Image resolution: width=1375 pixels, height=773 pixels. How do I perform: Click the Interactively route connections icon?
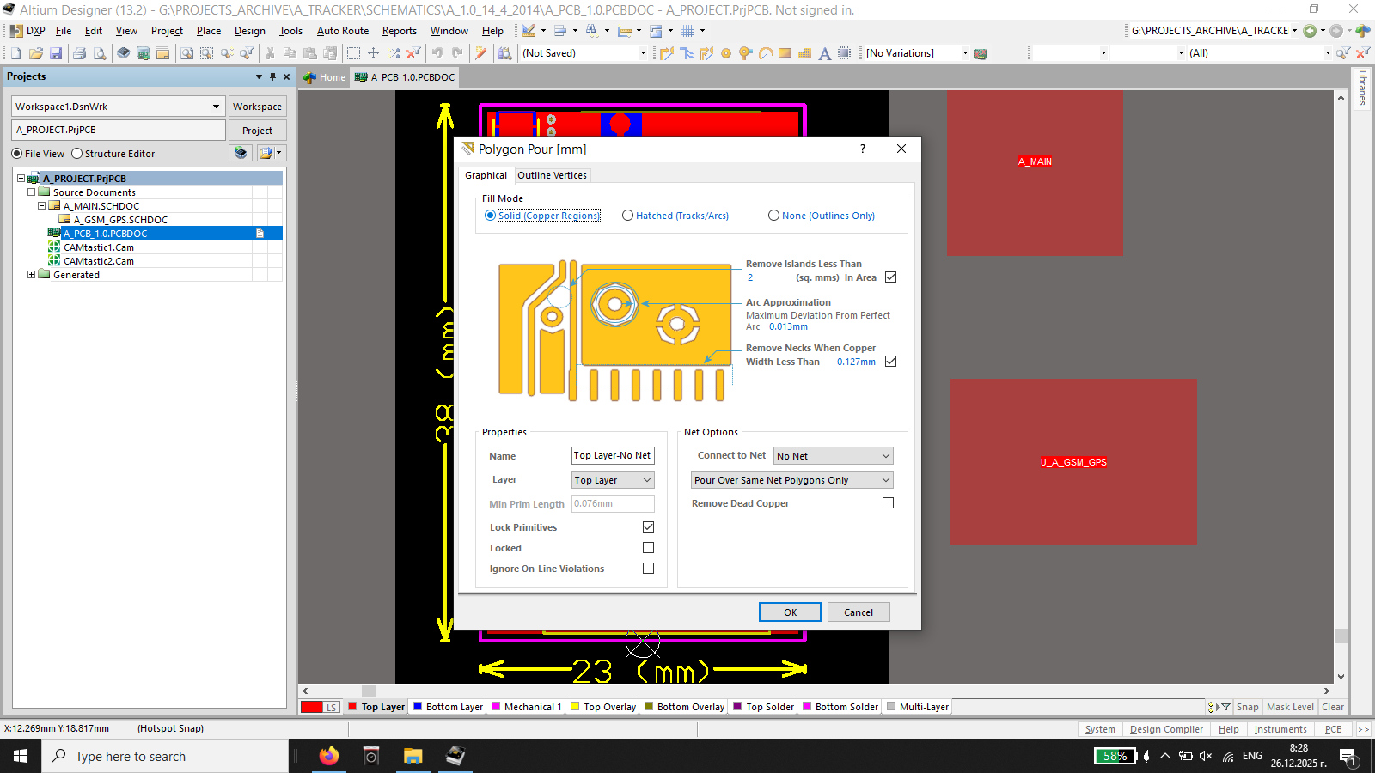tap(667, 53)
